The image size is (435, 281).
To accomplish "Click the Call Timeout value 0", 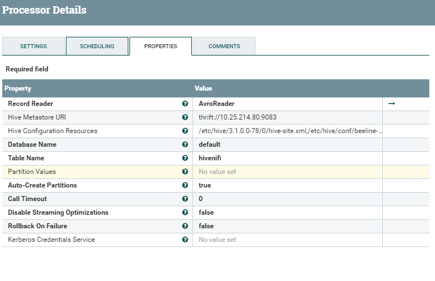I will 200,198.
